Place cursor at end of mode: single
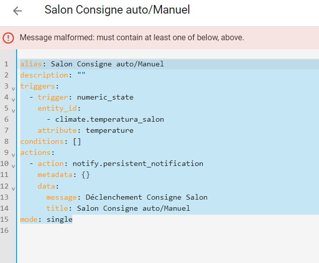Screen dimensions: 319x263 coord(72,219)
